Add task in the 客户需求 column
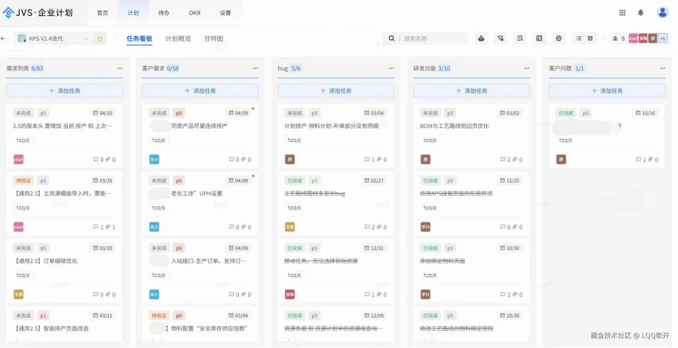This screenshot has height=348, width=678. click(200, 91)
